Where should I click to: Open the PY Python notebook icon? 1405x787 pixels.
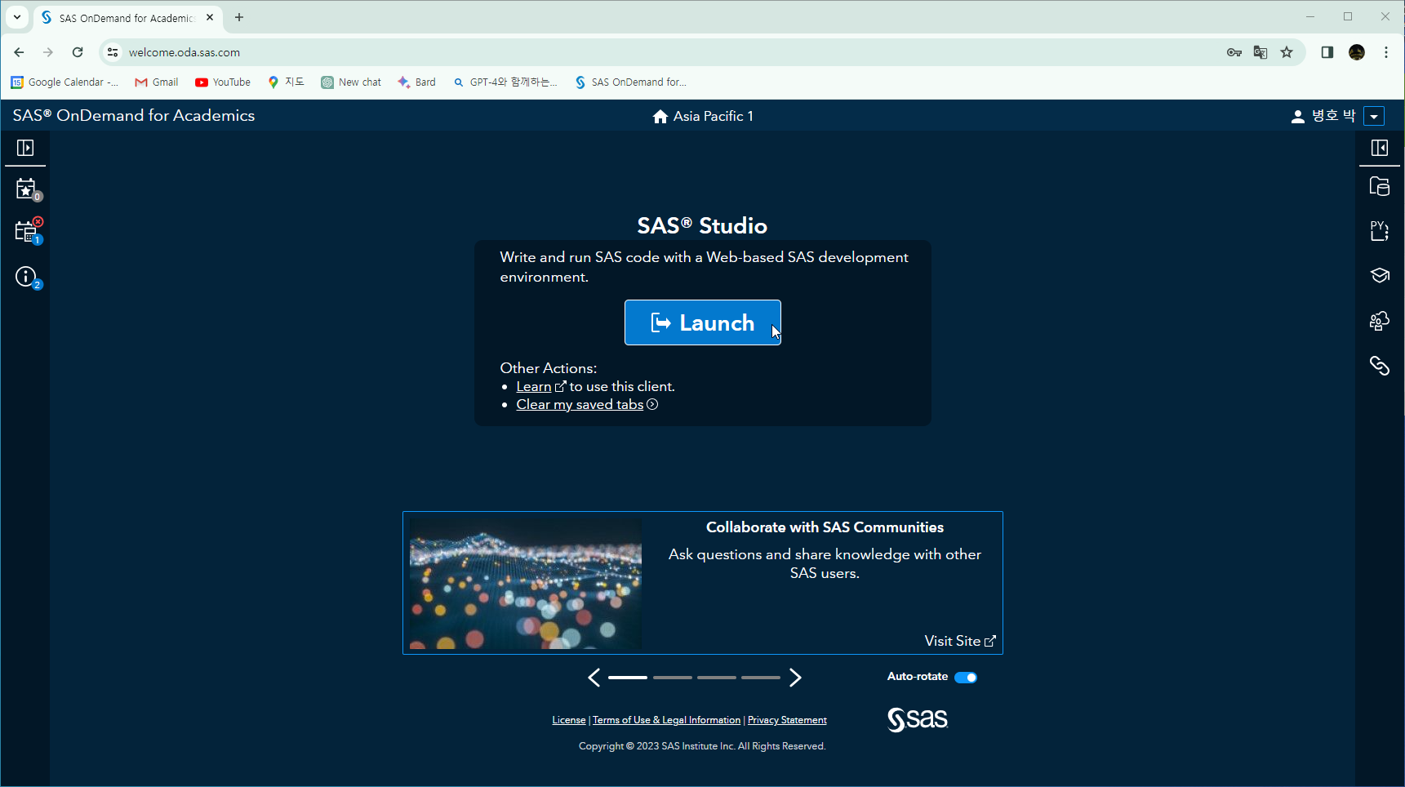point(1380,231)
